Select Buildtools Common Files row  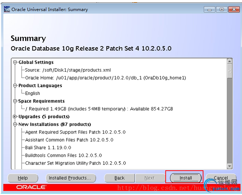[63, 155]
